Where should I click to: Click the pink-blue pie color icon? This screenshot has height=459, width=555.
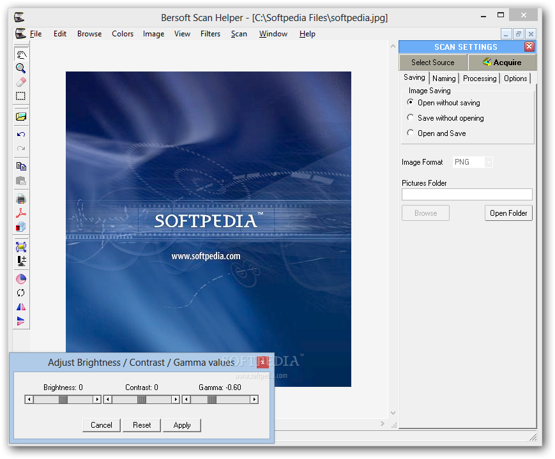(x=21, y=279)
